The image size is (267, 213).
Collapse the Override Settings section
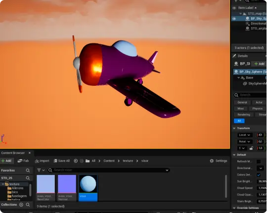point(234,208)
